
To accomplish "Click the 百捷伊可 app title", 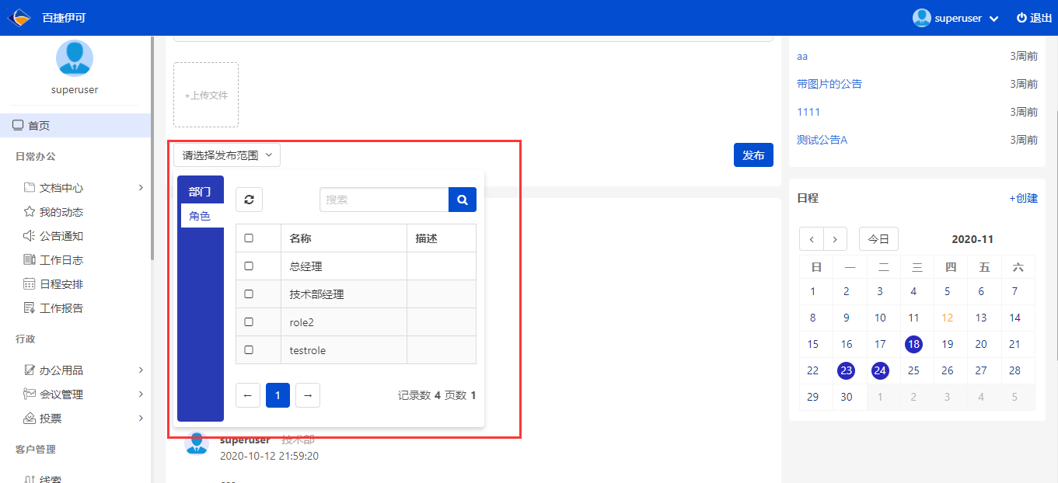I will coord(64,18).
